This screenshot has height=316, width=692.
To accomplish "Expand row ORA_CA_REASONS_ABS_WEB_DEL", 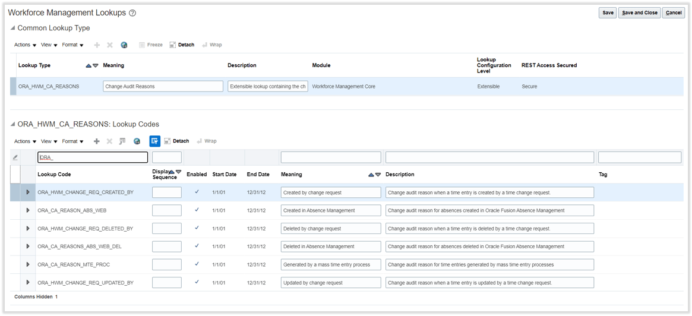I will pos(28,247).
